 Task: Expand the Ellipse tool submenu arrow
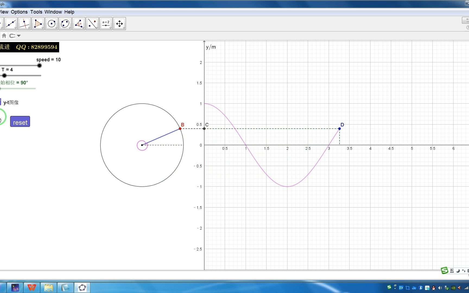(x=70, y=28)
